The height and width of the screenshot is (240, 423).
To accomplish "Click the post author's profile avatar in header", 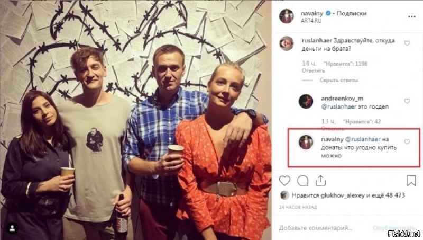I will 286,16.
